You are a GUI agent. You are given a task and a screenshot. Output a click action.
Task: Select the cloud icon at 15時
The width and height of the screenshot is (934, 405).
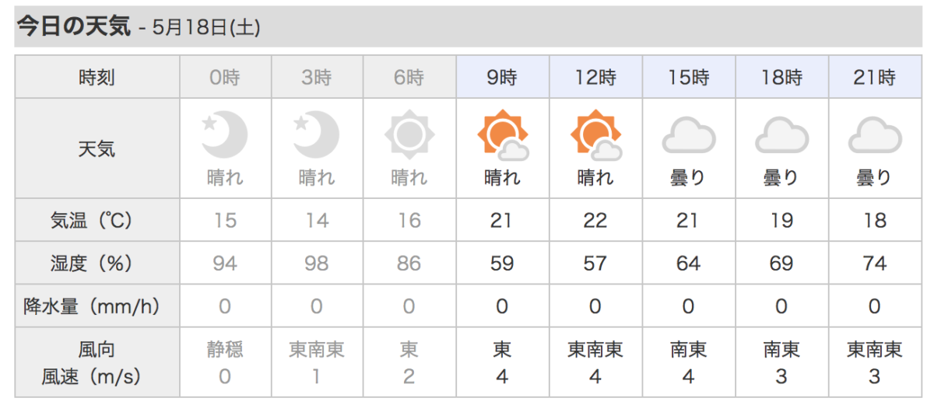tap(688, 135)
